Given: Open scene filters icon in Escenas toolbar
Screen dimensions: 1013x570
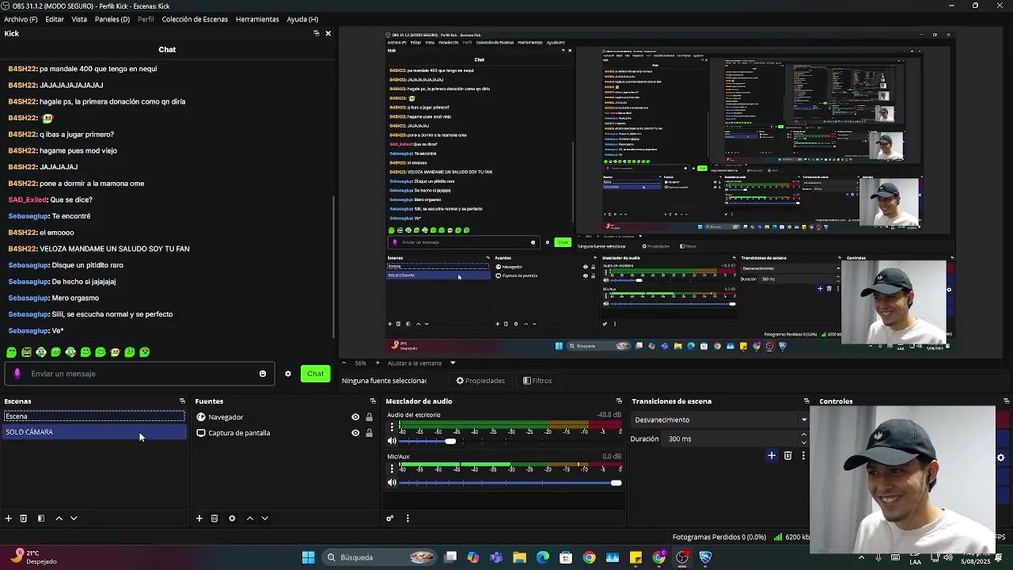Looking at the screenshot, I should 41,519.
